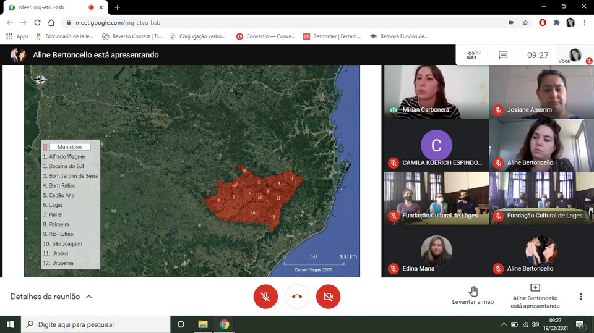Image resolution: width=594 pixels, height=333 pixels.
Task: Select Mirian Carbonera's video tile
Action: tap(436, 91)
